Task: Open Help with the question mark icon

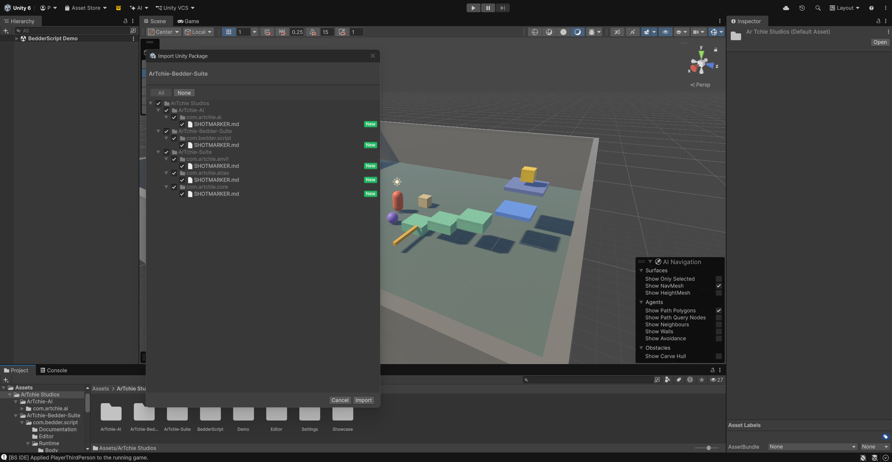Action: coord(871,8)
